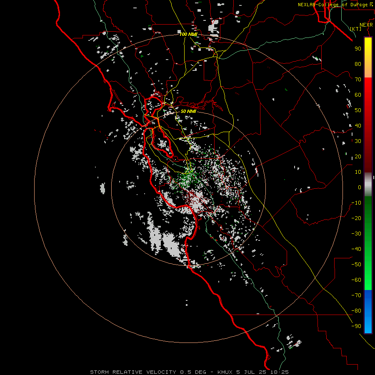The height and width of the screenshot is (375, 375).
Task: Click the -80 value on the velocity scale
Action: (356, 311)
